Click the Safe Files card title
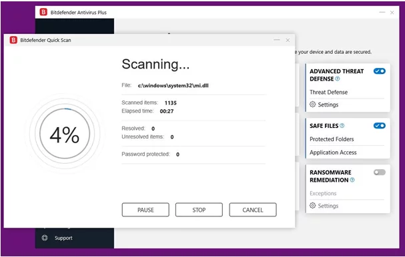The height and width of the screenshot is (257, 405). pyautogui.click(x=324, y=126)
